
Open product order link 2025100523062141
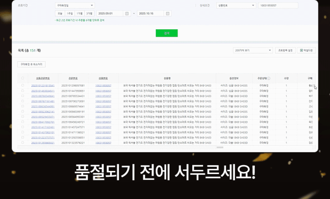(x=43, y=112)
